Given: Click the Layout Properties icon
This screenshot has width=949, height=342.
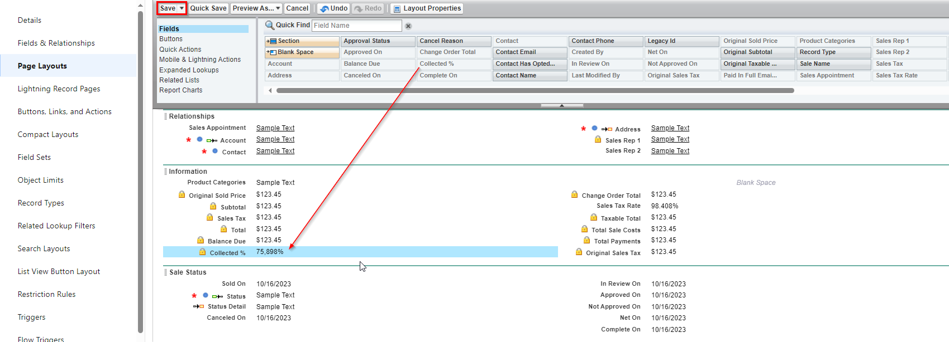Looking at the screenshot, I should coord(397,9).
